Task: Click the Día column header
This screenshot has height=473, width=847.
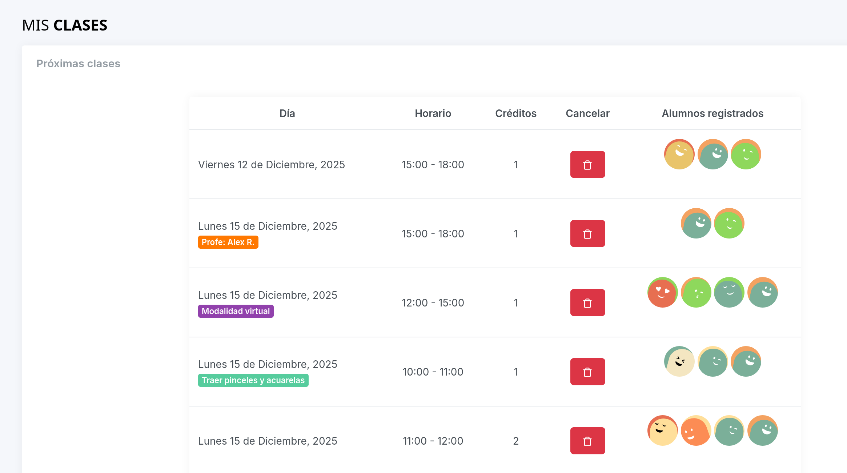Action: point(287,113)
